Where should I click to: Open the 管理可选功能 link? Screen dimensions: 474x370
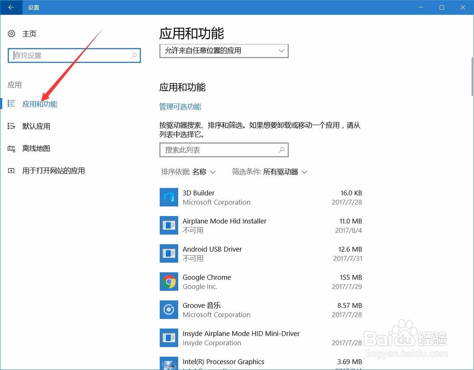click(180, 106)
